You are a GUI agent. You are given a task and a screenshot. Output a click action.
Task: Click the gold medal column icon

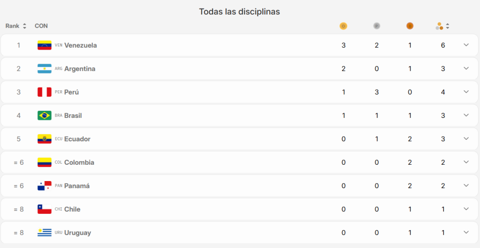[x=344, y=26]
